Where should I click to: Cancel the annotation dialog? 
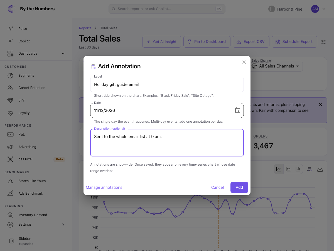tap(217, 187)
